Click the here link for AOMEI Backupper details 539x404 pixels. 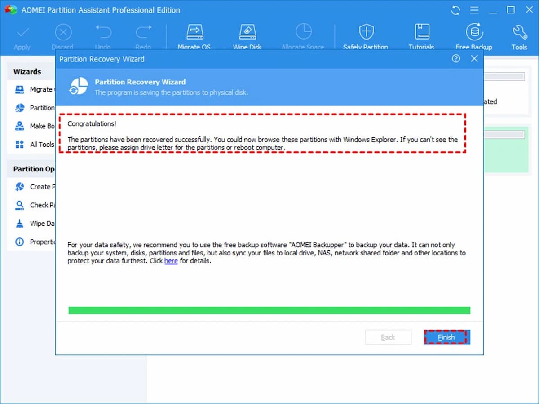(171, 261)
